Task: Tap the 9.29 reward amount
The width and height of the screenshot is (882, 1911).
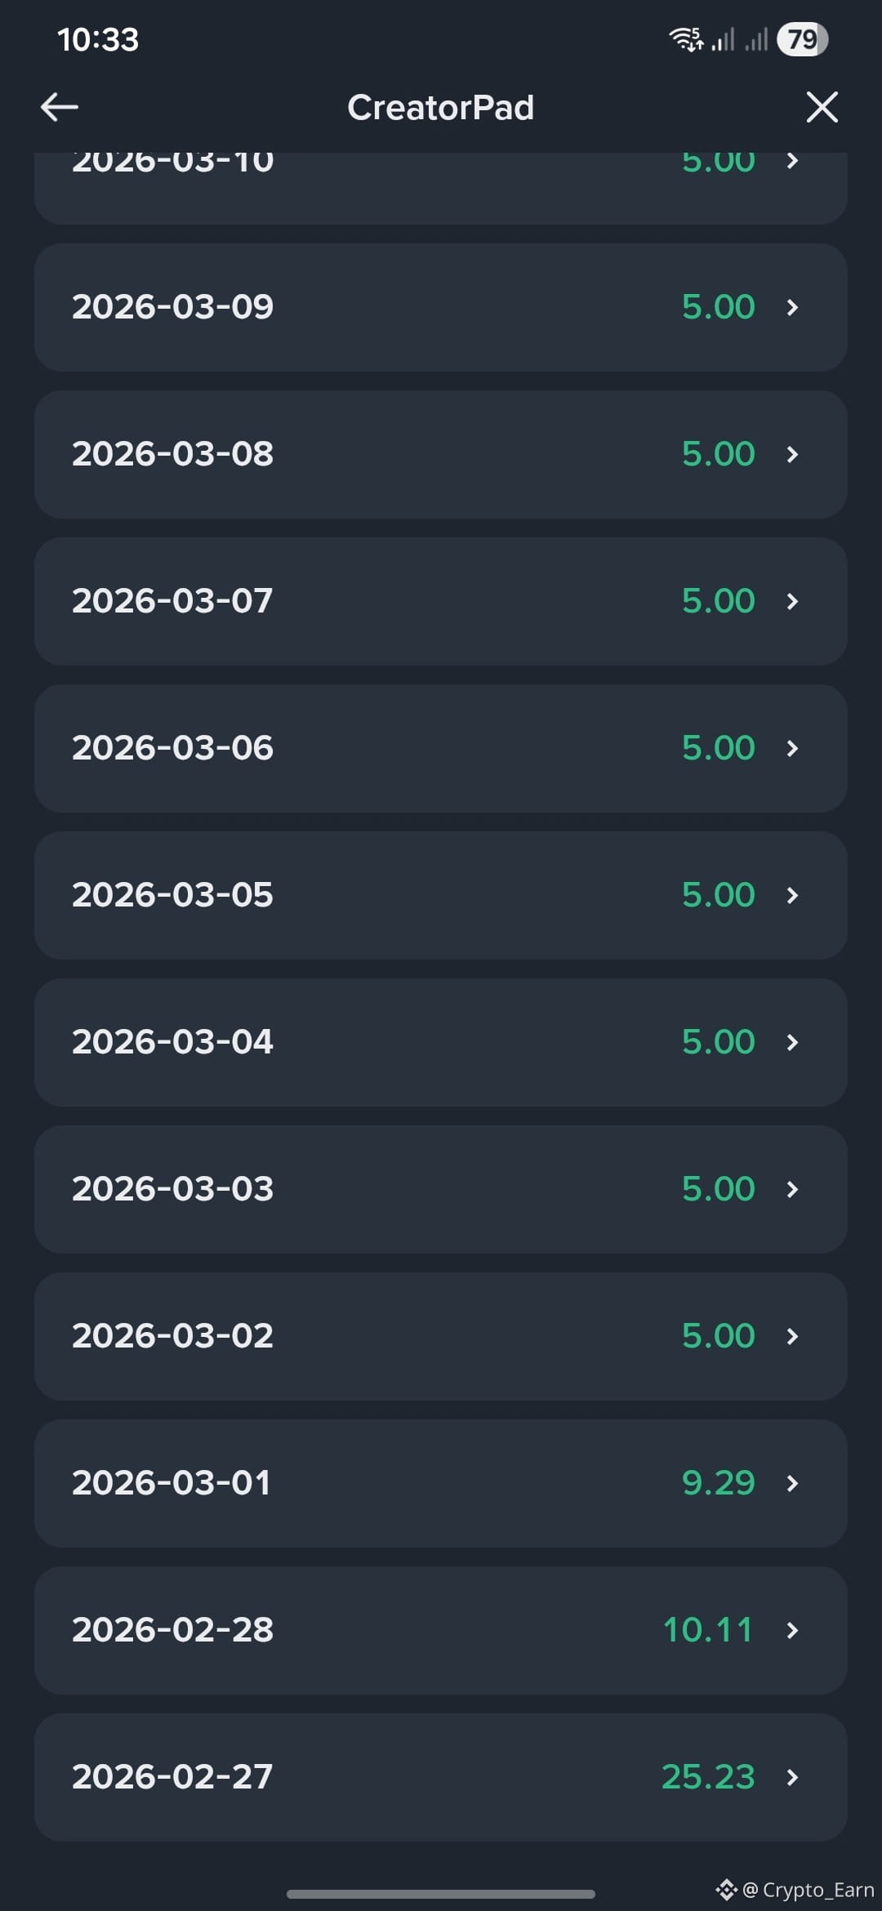Action: [x=718, y=1483]
